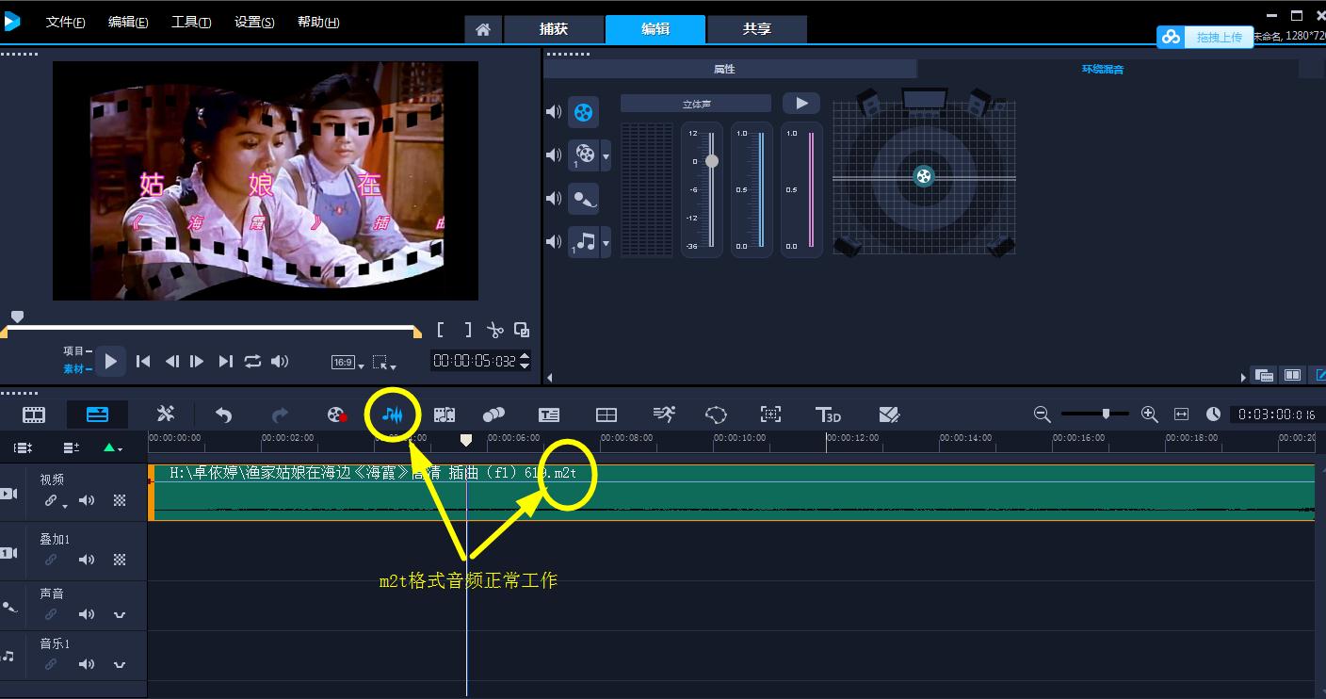Open the music track dropdown in mixer
The height and width of the screenshot is (699, 1326).
click(x=606, y=243)
